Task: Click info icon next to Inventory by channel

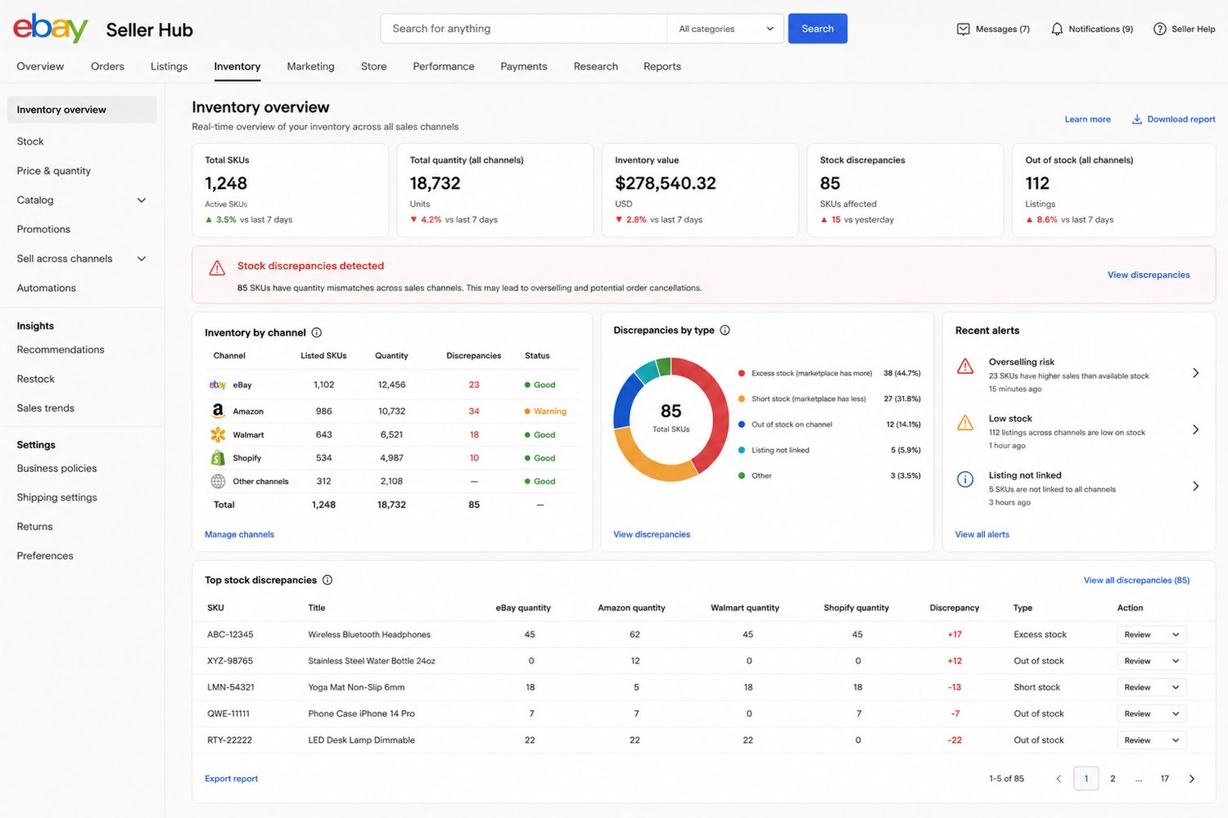Action: point(317,333)
